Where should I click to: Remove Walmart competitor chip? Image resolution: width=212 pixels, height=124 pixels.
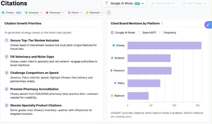102,13
